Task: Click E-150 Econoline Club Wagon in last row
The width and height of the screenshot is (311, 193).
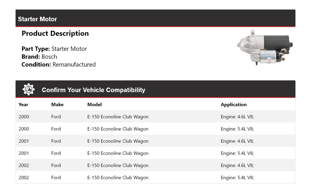Action: (x=118, y=177)
